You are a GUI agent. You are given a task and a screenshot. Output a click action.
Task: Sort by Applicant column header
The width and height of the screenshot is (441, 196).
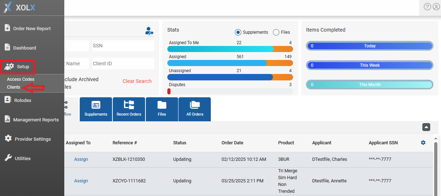tap(322, 143)
